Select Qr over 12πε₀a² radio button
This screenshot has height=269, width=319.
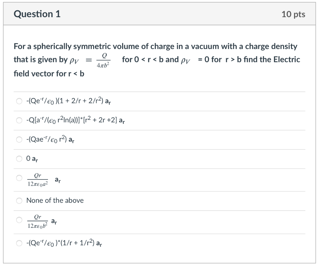[x=19, y=178]
